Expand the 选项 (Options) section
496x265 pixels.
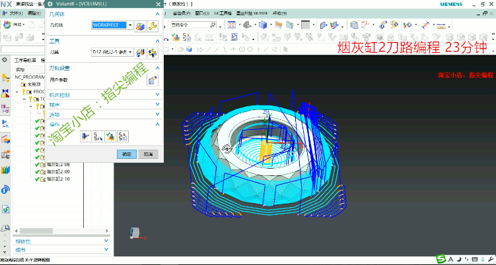pyautogui.click(x=158, y=114)
